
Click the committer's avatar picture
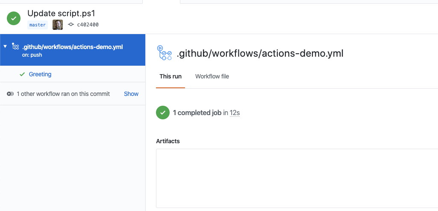click(x=58, y=25)
